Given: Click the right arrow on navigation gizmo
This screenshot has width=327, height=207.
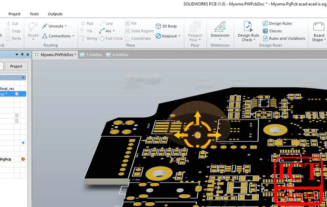Looking at the screenshot, I should [x=214, y=135].
